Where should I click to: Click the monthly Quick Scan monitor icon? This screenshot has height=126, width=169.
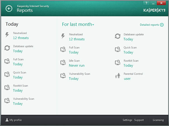[118, 49]
